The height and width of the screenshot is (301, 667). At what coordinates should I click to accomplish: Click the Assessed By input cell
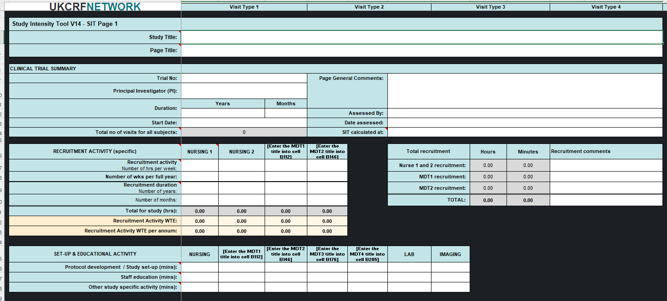[525, 113]
